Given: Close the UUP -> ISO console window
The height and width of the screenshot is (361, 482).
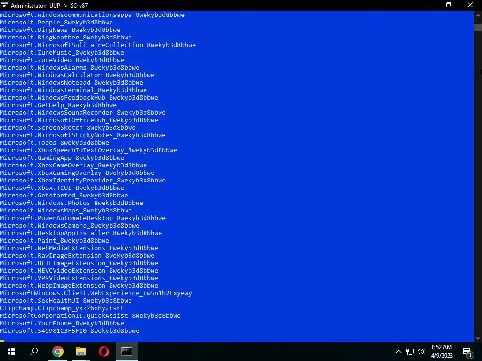Looking at the screenshot, I should pyautogui.click(x=470, y=5).
